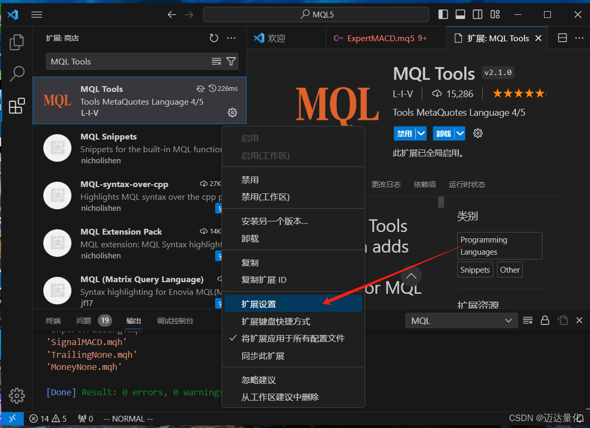Open the Terminal panel tab
Viewport: 590px width, 428px height.
pos(53,320)
